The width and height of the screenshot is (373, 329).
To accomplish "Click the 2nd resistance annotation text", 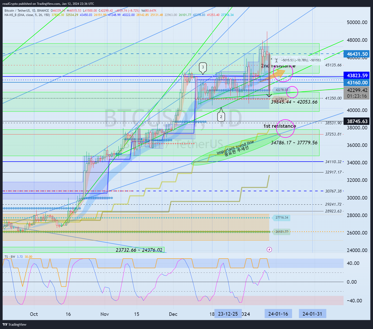I will [278, 66].
